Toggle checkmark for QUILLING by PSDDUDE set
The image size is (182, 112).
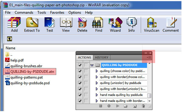coord(80,65)
